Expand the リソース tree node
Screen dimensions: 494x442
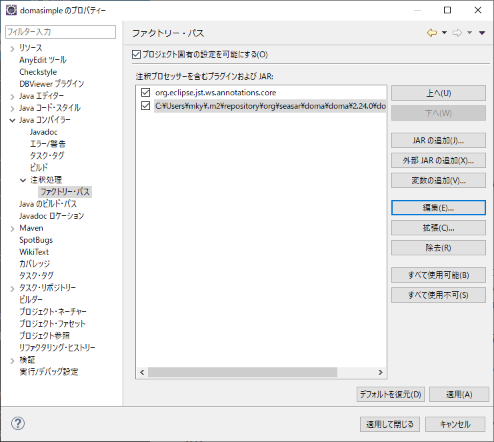click(x=12, y=48)
